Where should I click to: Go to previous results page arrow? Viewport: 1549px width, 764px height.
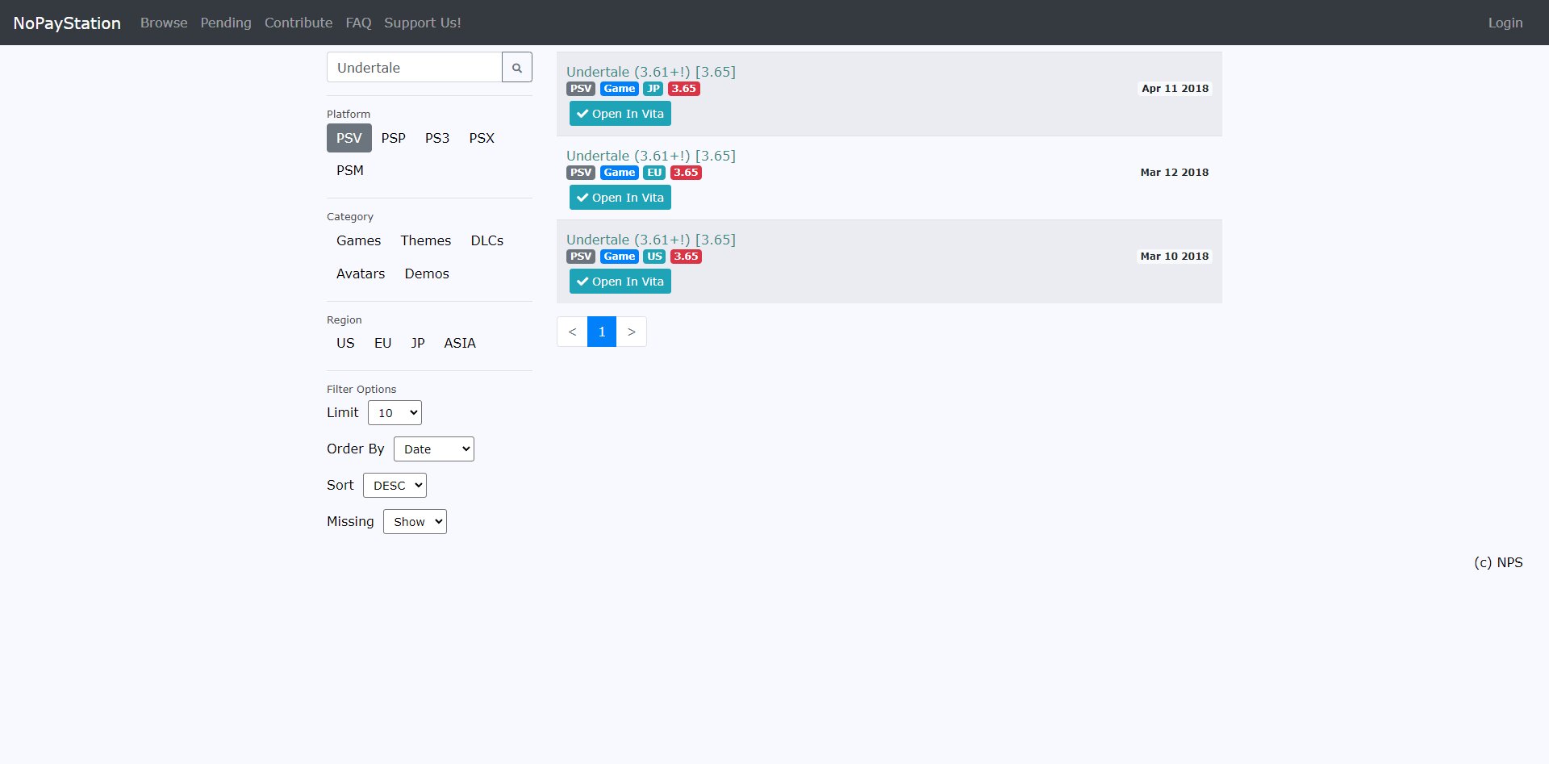pyautogui.click(x=572, y=332)
